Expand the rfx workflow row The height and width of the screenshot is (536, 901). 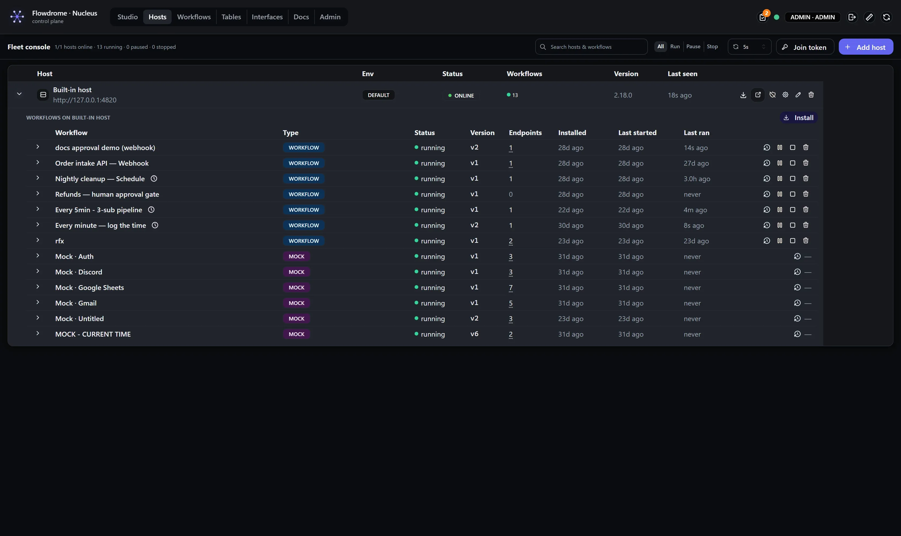pos(38,240)
